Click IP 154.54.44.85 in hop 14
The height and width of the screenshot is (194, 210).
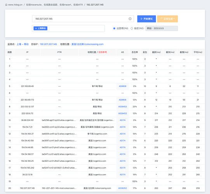click(27, 147)
